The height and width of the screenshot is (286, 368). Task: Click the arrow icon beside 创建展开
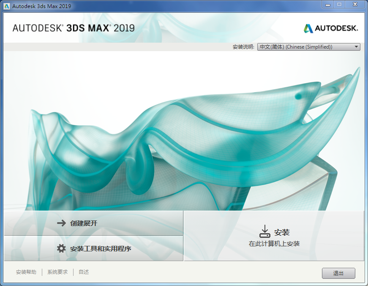pos(62,223)
